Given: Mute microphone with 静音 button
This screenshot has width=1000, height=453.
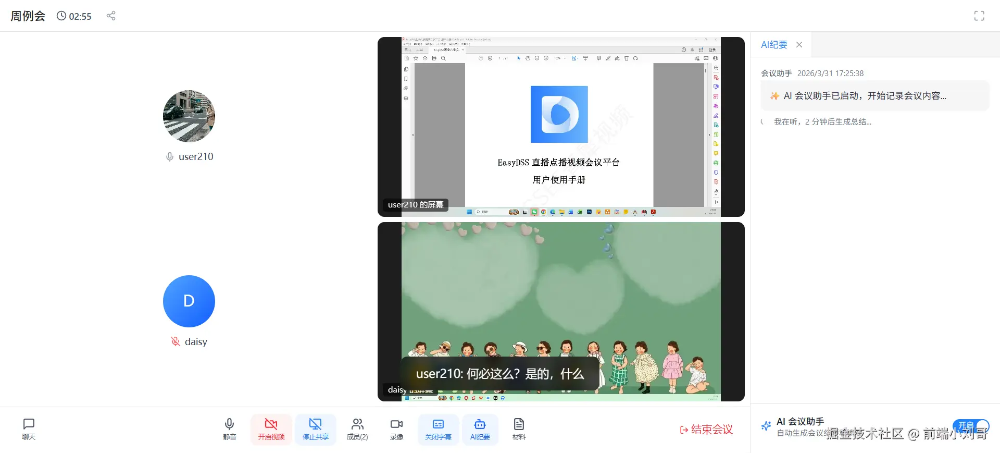Looking at the screenshot, I should (229, 430).
